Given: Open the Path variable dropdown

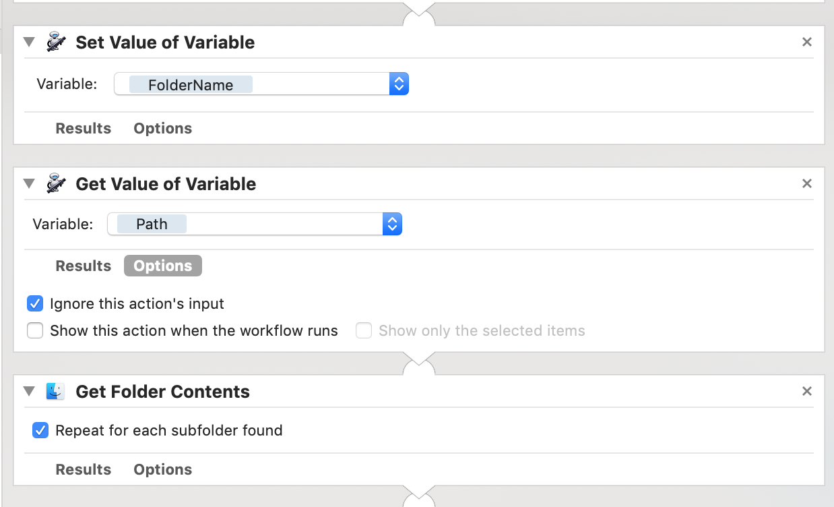Looking at the screenshot, I should coord(392,224).
